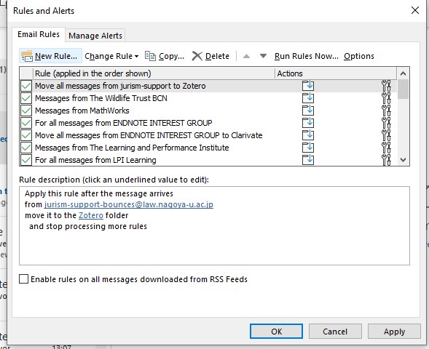
Task: Click the Cancel button
Action: click(335, 332)
